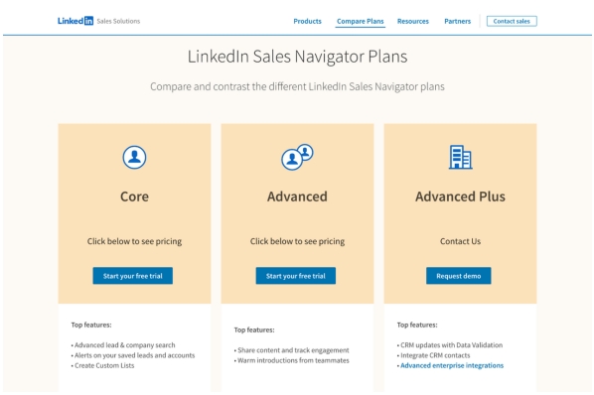Click 'Click below to see pricing' under Core

coord(134,241)
